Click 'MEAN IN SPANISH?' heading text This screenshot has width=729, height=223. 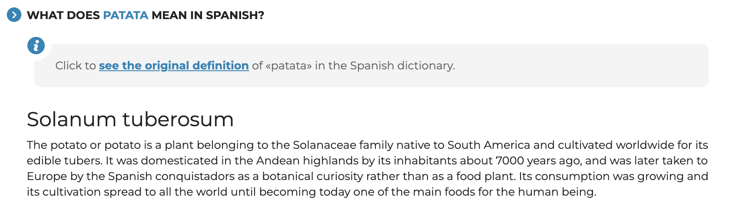point(208,15)
